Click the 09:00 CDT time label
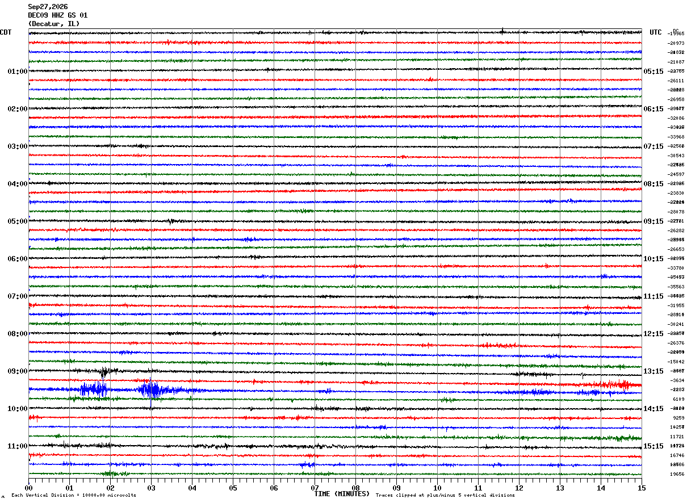 click(18, 371)
